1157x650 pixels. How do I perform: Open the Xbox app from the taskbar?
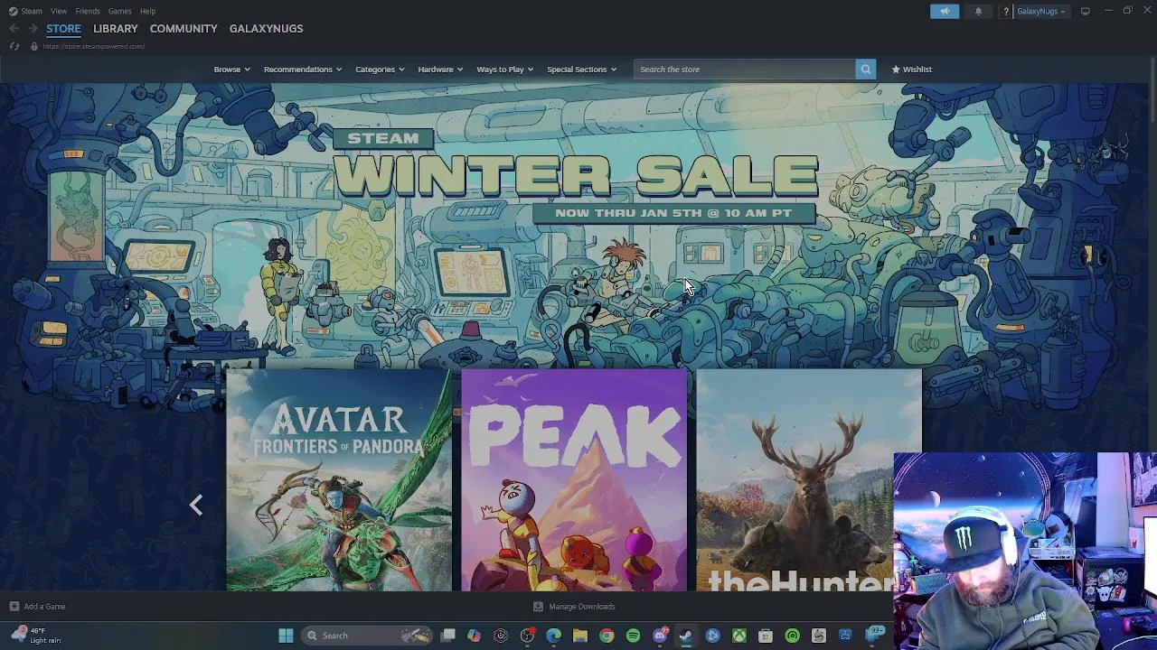click(x=739, y=636)
